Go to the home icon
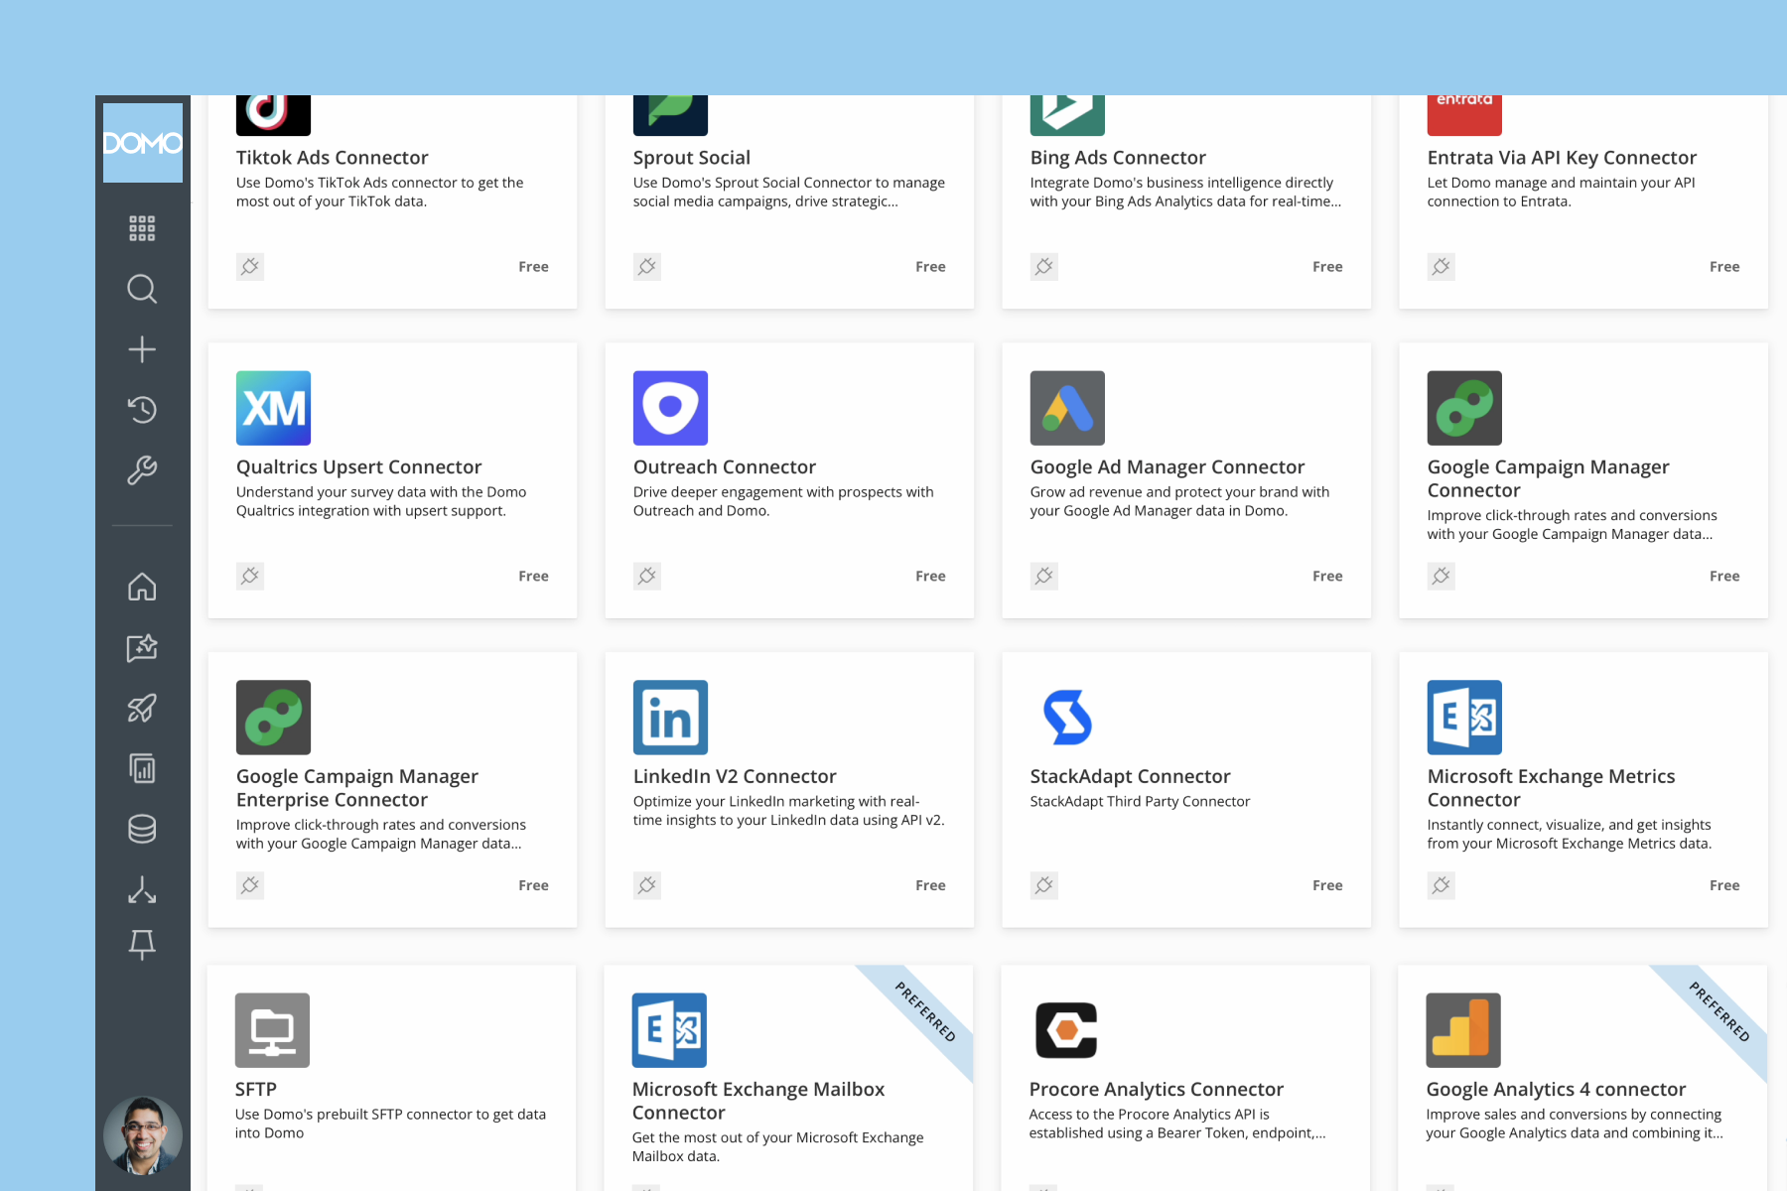The image size is (1787, 1191). (x=142, y=587)
